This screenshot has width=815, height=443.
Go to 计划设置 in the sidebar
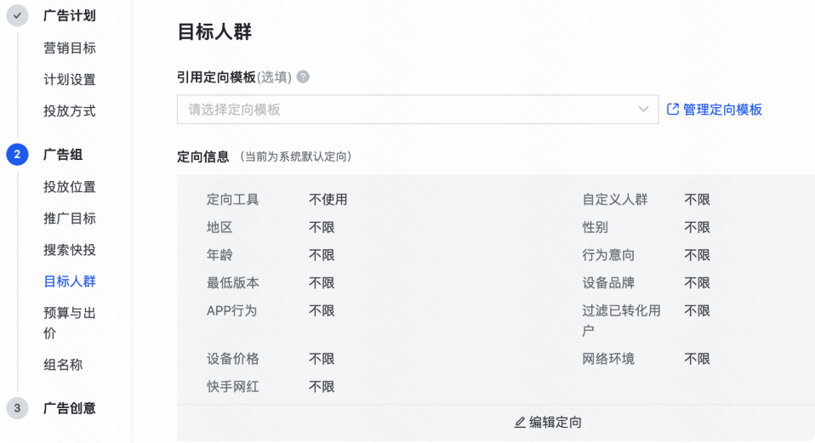(x=70, y=79)
